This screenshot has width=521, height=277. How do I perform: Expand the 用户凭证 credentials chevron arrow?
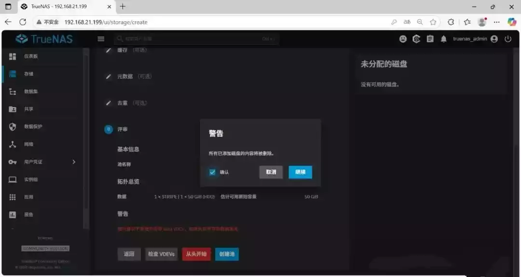(x=74, y=162)
